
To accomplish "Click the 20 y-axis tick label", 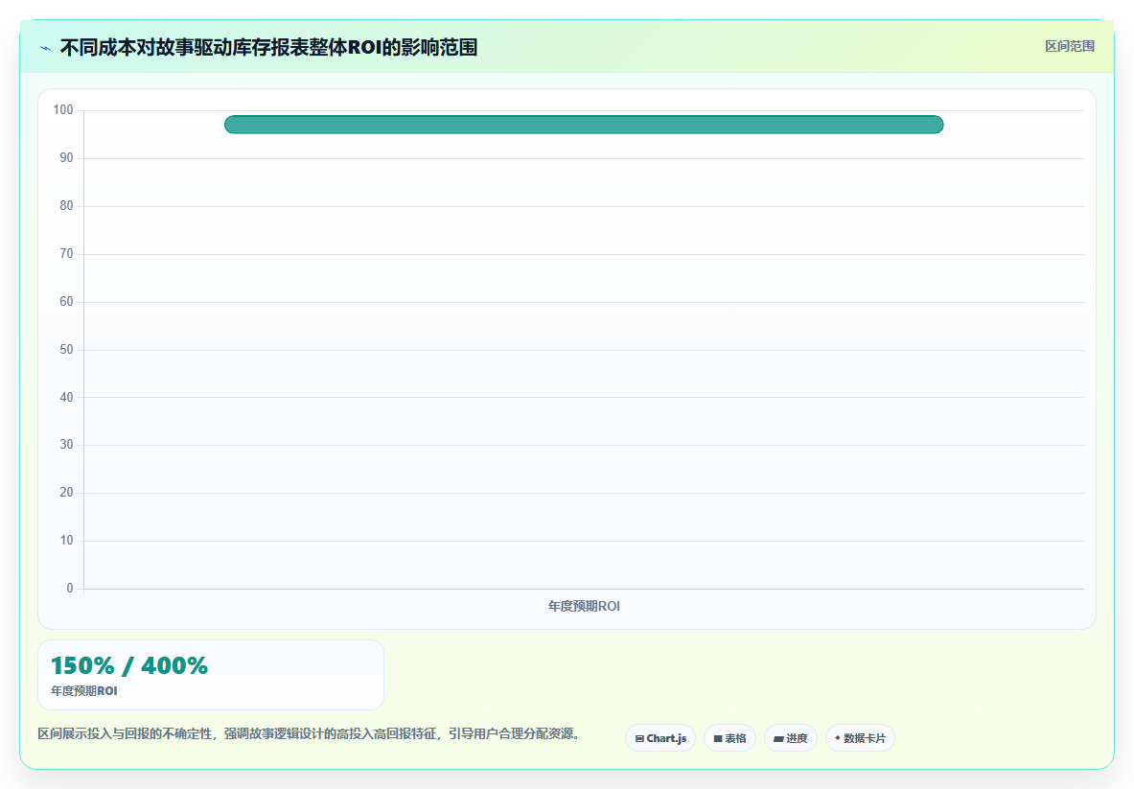I will pyautogui.click(x=66, y=493).
